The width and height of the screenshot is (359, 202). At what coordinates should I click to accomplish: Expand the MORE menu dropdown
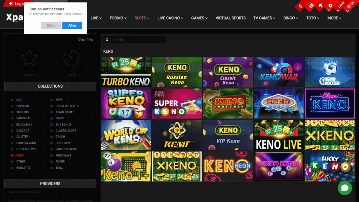(x=334, y=18)
